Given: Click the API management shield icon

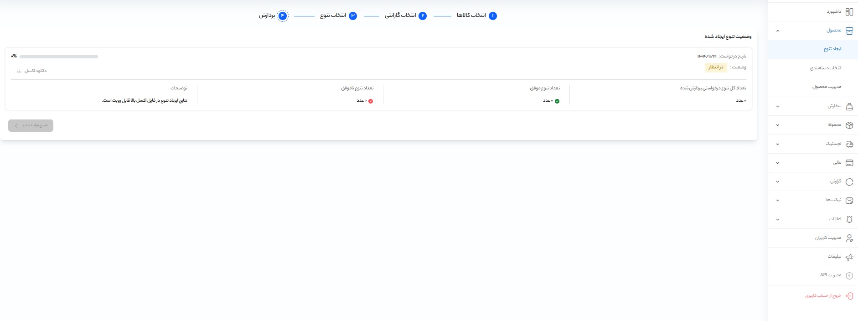Looking at the screenshot, I should 849,276.
